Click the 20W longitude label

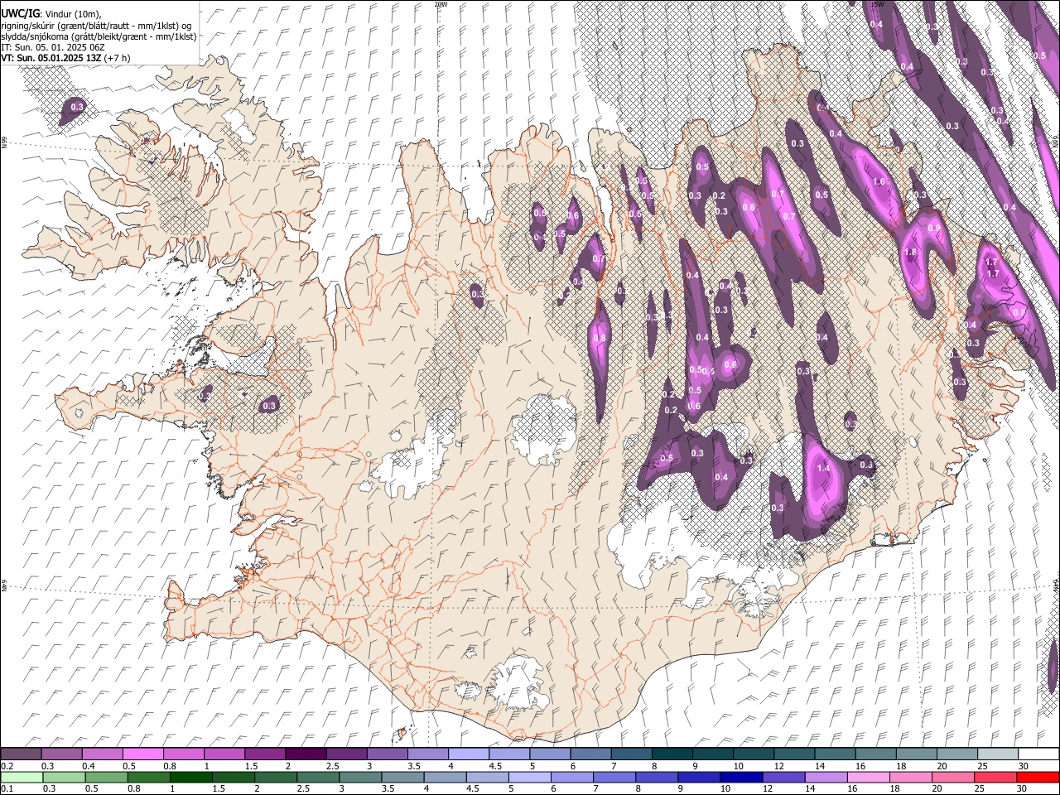click(441, 4)
